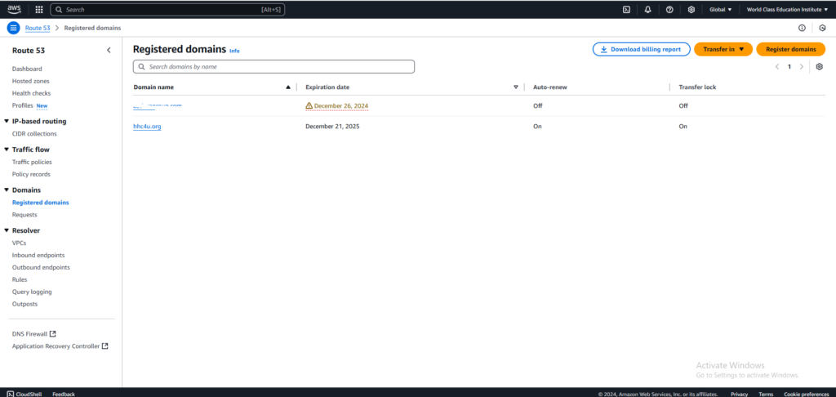Click December 21, 2025 expiration cell

tap(333, 127)
